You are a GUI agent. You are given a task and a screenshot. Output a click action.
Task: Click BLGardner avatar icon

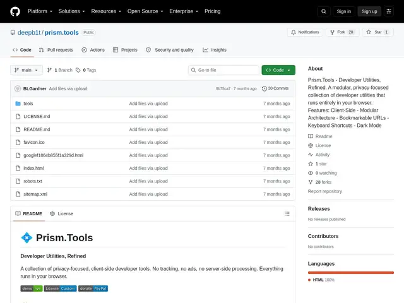[18, 88]
